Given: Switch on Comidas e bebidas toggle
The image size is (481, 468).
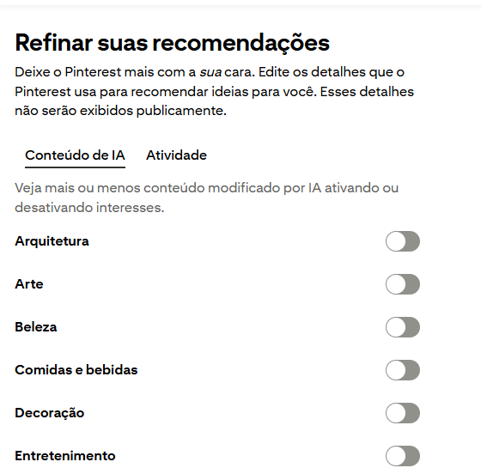Looking at the screenshot, I should point(403,370).
